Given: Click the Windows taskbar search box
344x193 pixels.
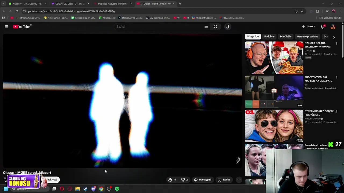Looking at the screenshot, I should pyautogui.click(x=30, y=189).
